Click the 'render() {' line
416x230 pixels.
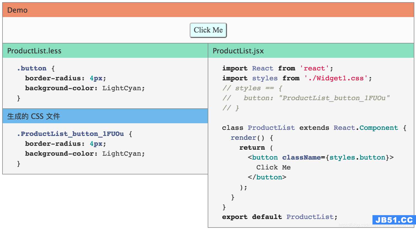pos(252,138)
